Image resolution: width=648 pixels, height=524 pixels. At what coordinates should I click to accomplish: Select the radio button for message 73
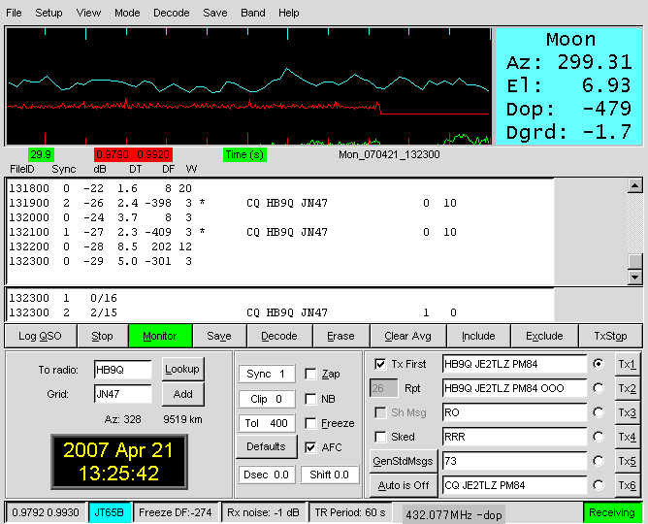(x=599, y=461)
